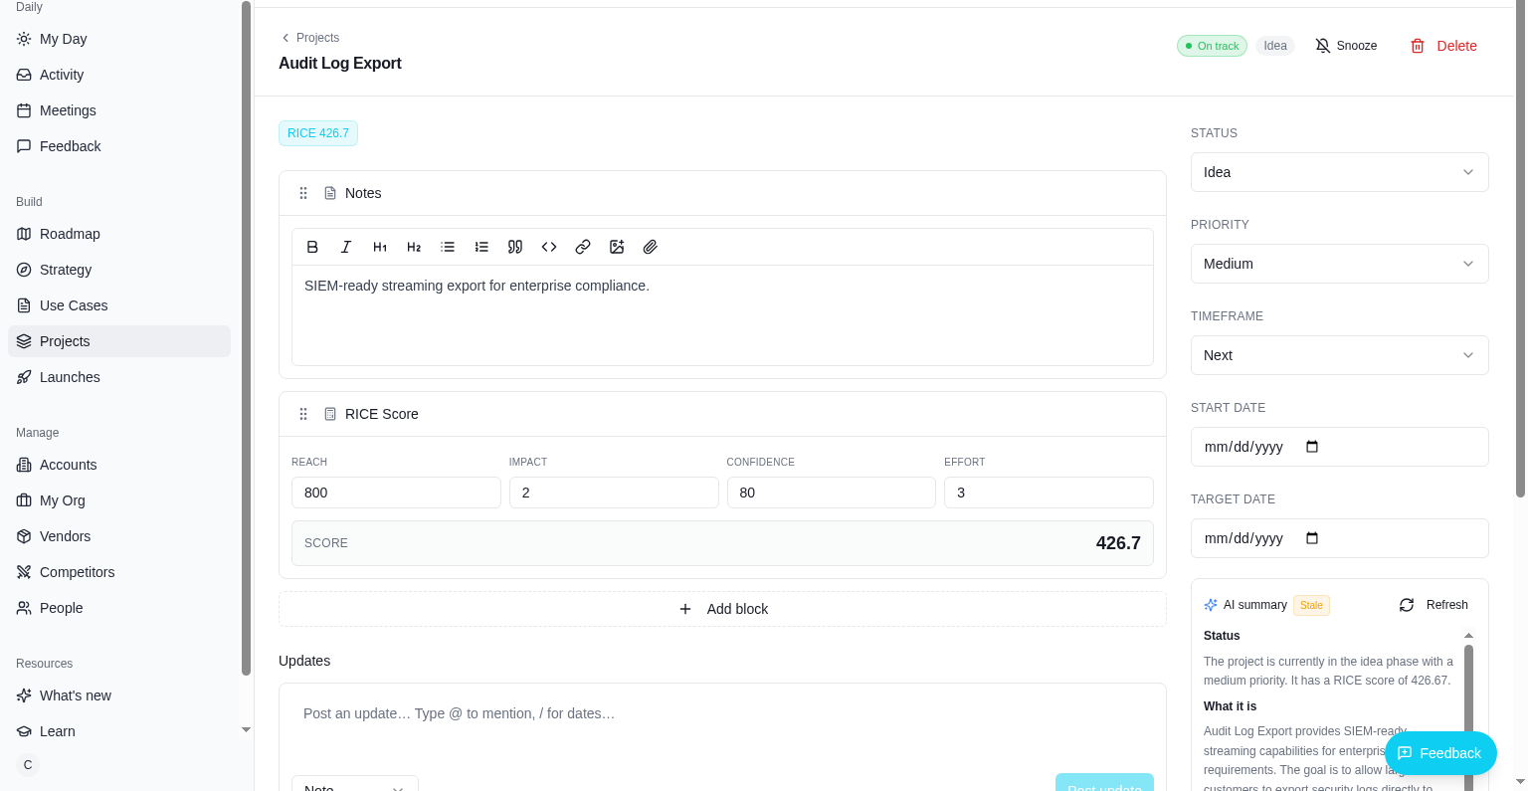Click the Impact input field
Screen dimensions: 1528x791
pos(614,493)
